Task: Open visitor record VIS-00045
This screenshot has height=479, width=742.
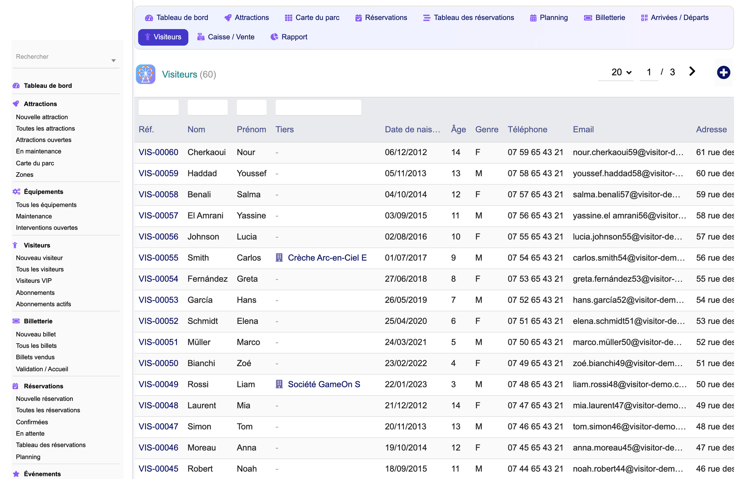Action: tap(158, 469)
